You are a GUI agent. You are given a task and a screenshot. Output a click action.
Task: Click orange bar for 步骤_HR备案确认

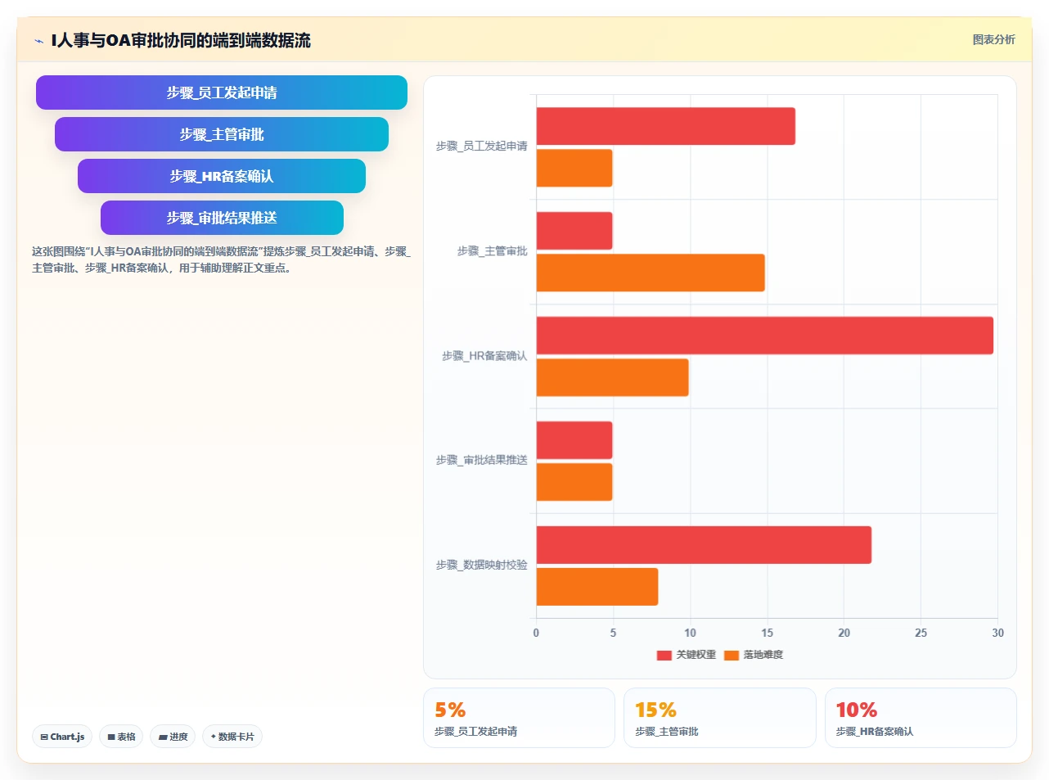[613, 377]
